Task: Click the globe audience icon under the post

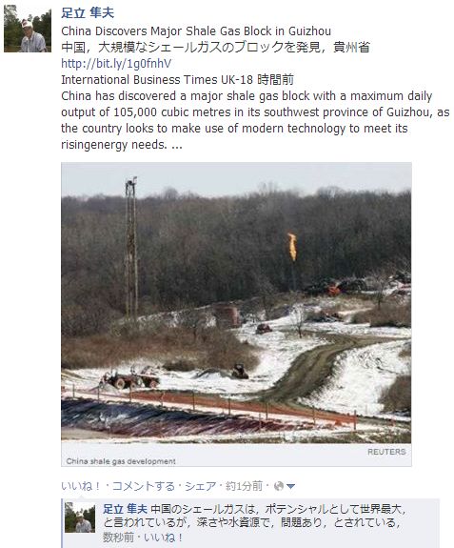Action: [x=279, y=486]
